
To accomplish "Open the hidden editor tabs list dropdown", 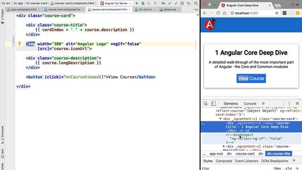I will click(x=196, y=9).
